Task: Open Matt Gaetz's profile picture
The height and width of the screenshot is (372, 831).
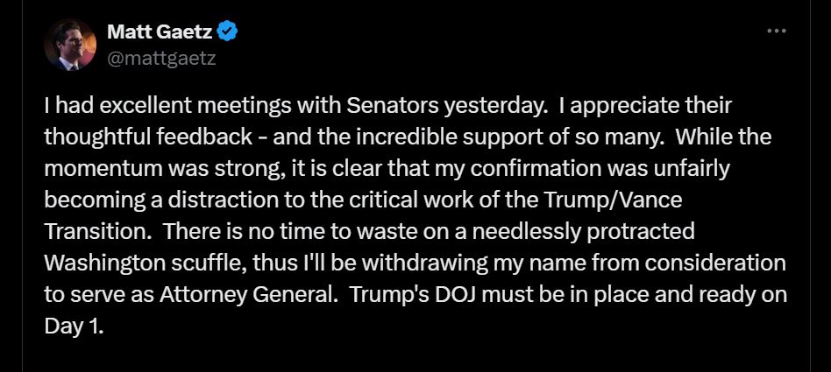Action: tap(70, 46)
